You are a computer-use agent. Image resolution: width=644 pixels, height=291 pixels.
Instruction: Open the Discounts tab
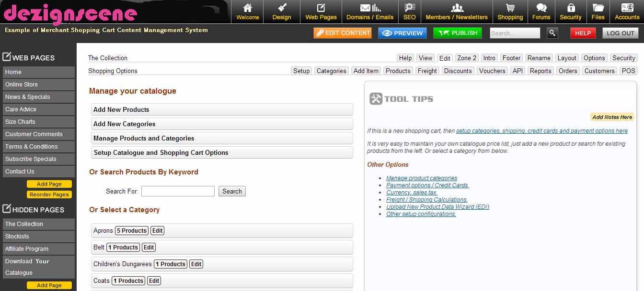458,70
